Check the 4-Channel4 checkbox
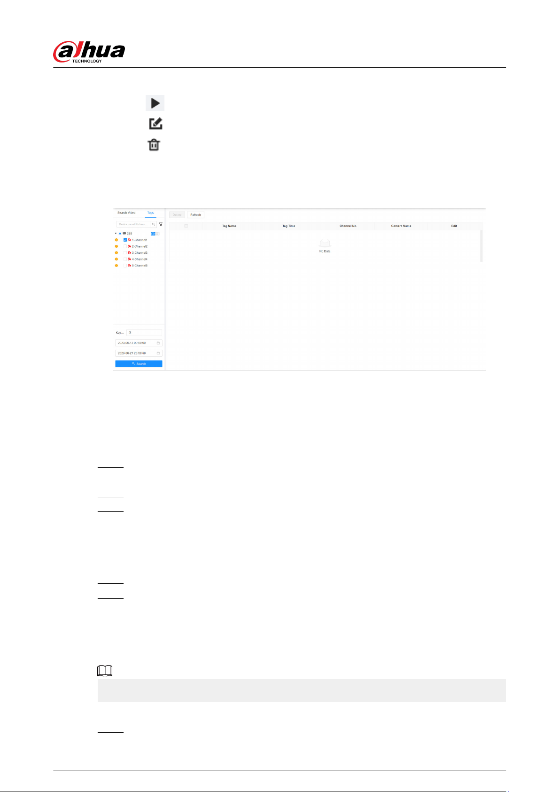The width and height of the screenshot is (560, 792). point(125,259)
